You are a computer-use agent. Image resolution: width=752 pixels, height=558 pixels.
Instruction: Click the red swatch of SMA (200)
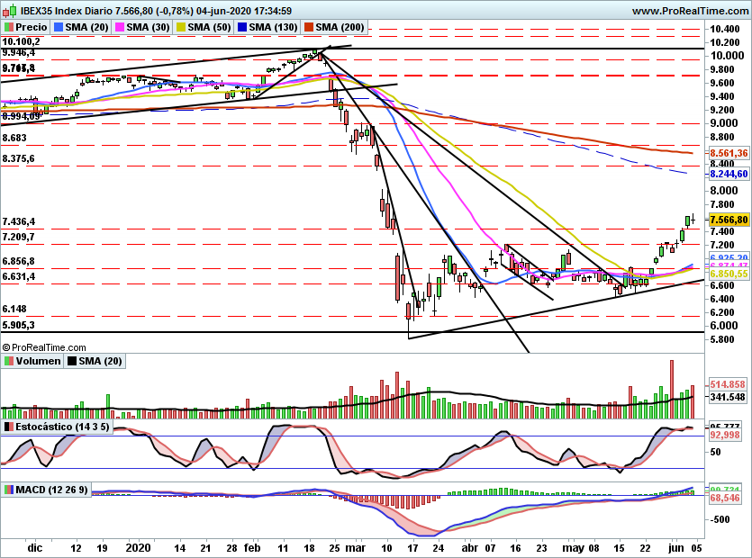(308, 27)
